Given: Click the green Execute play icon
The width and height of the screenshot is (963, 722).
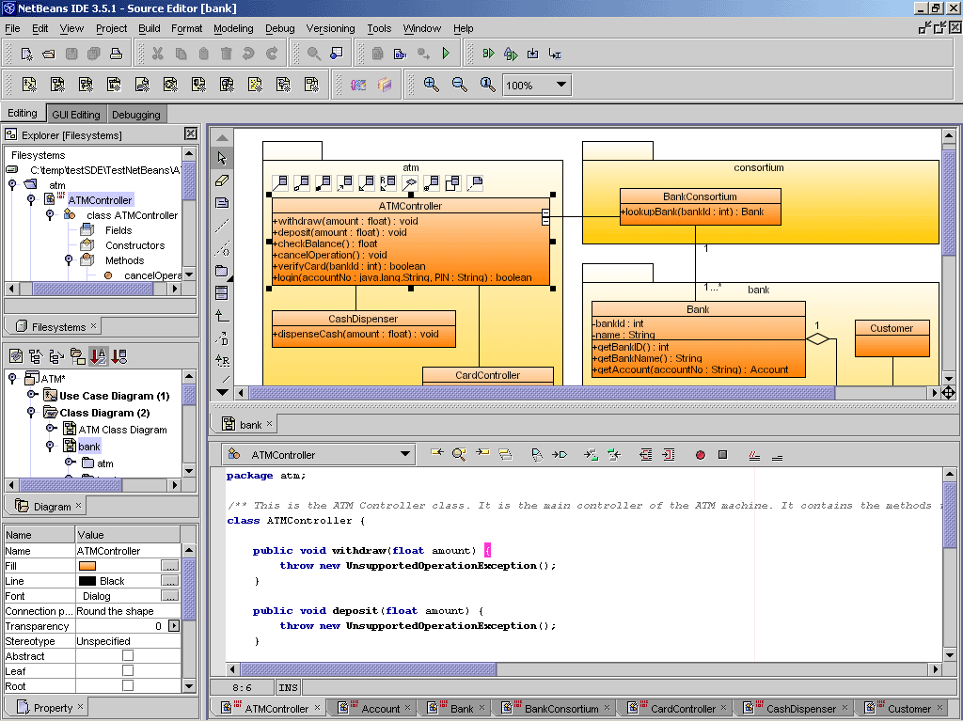Looking at the screenshot, I should click(x=446, y=54).
